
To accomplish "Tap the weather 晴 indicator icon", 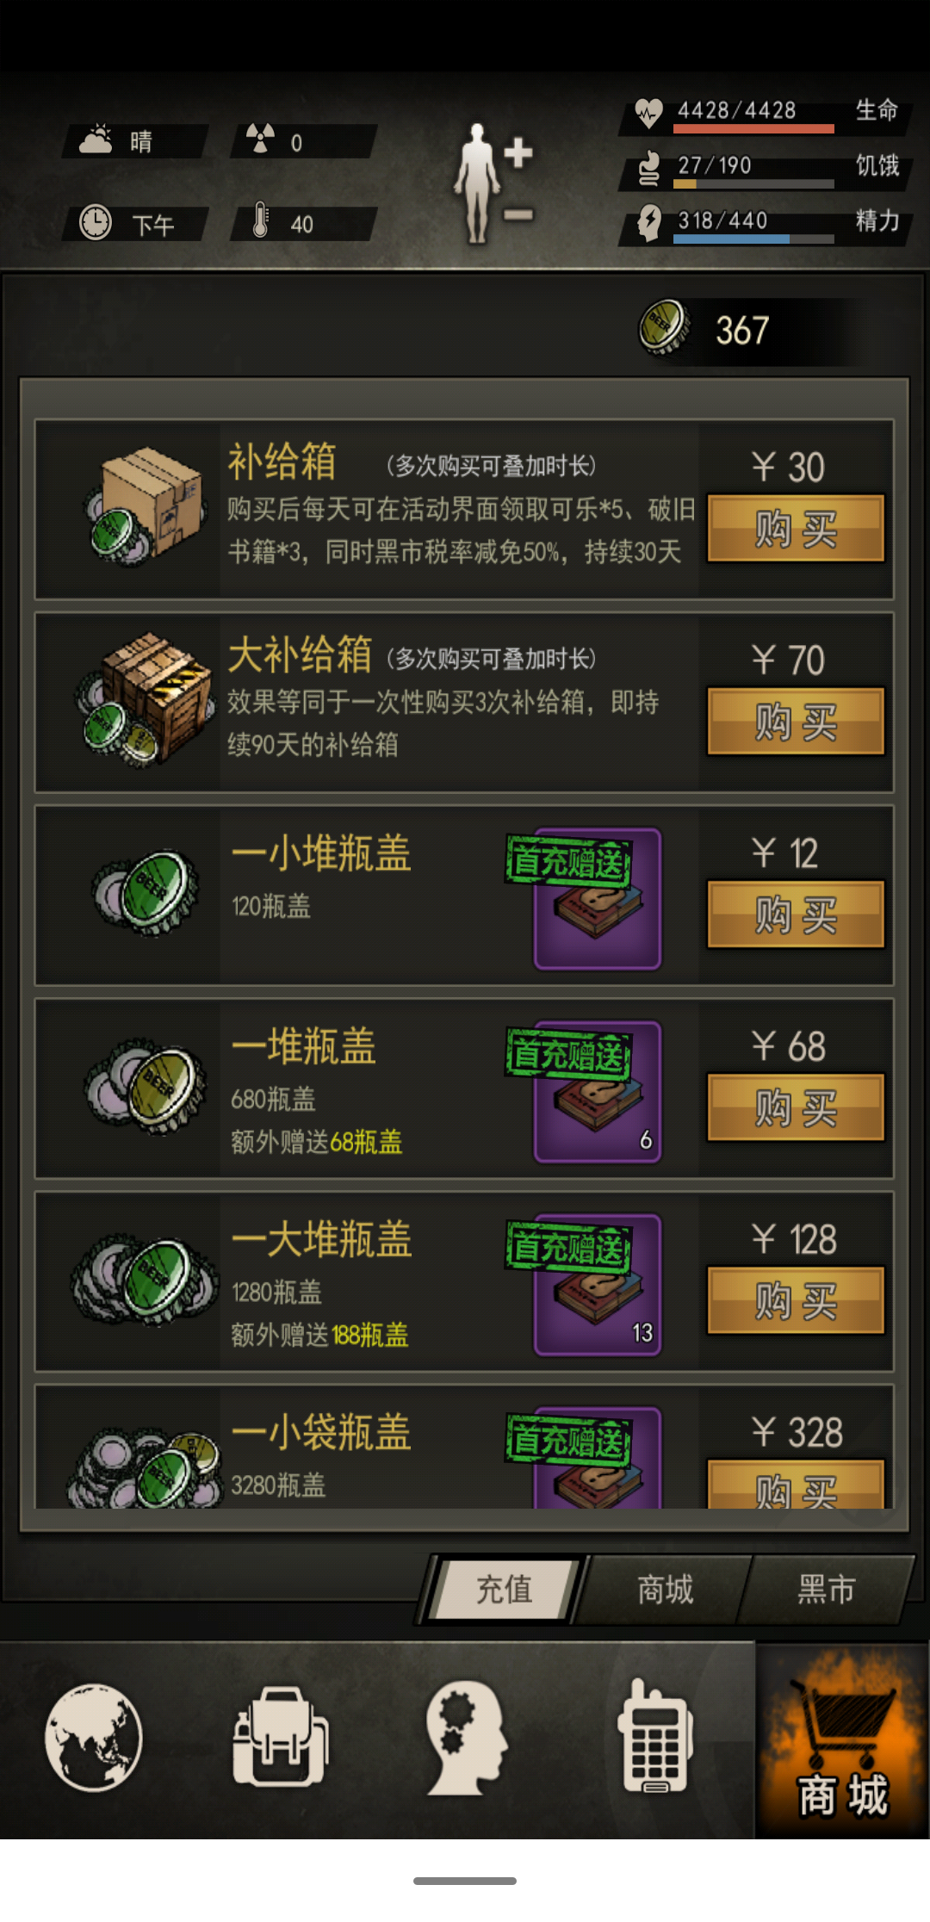I will tap(96, 140).
